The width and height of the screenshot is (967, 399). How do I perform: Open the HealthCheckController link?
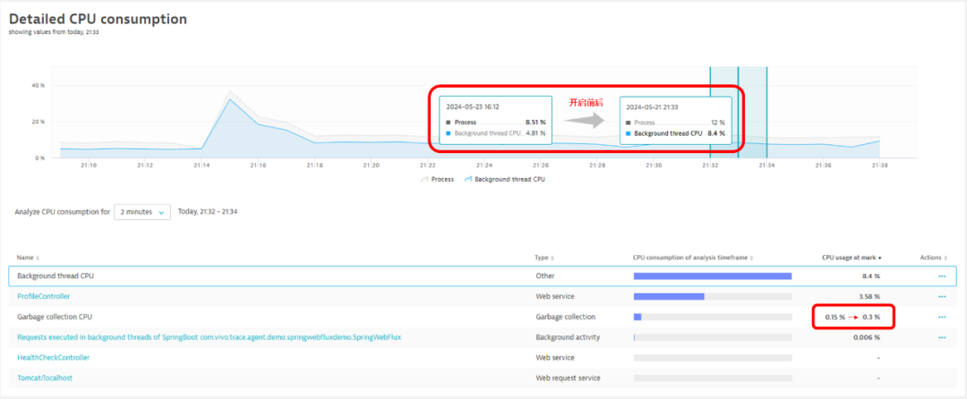pos(53,358)
